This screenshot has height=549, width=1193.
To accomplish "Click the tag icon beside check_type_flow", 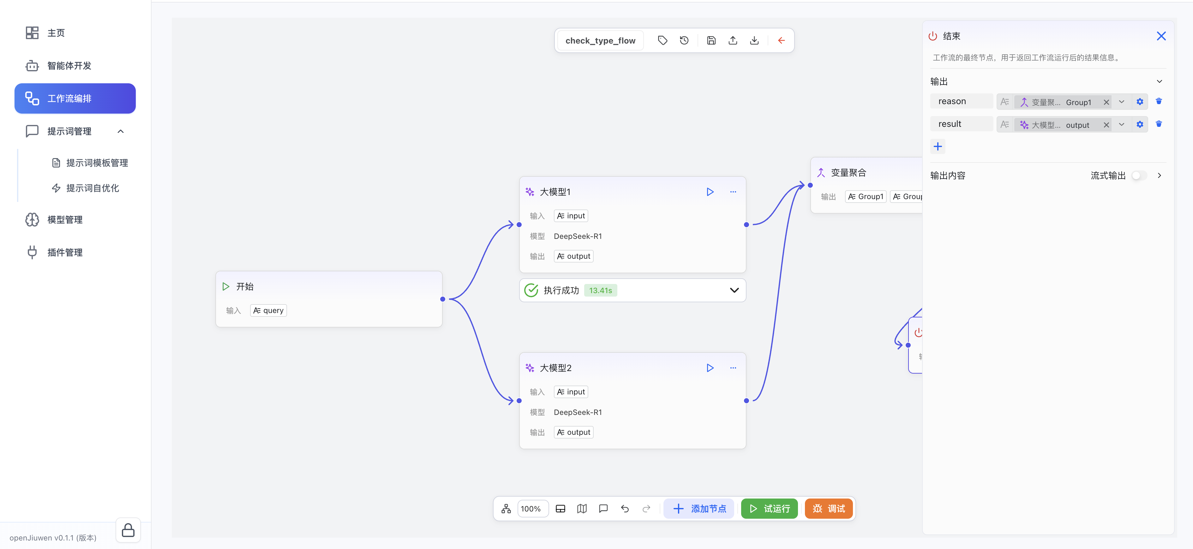I will point(662,40).
